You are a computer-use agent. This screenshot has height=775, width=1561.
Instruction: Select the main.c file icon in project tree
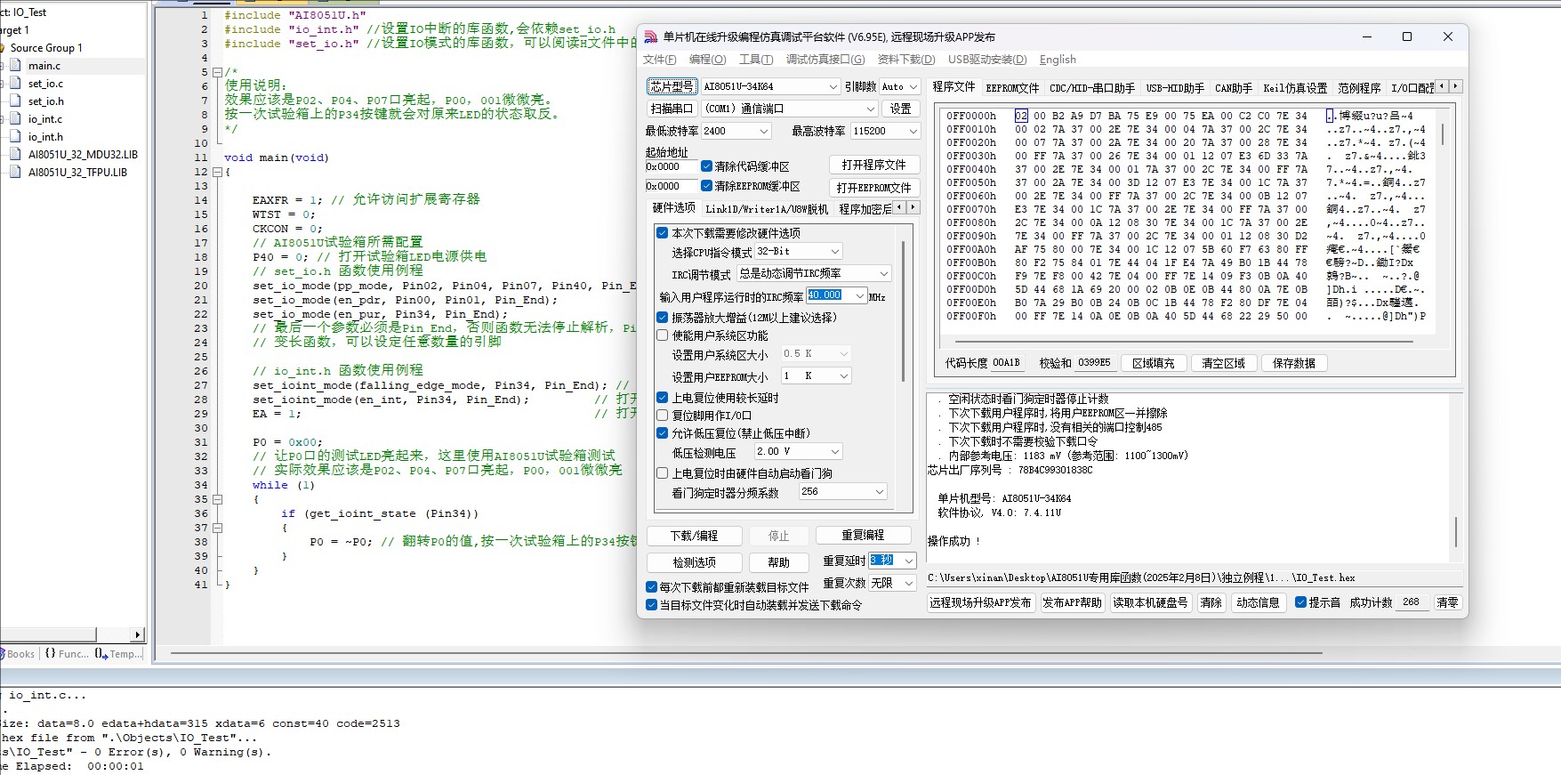coord(15,65)
